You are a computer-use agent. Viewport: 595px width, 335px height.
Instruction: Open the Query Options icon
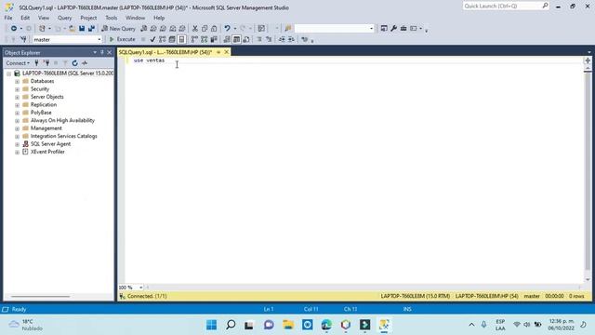coord(172,39)
